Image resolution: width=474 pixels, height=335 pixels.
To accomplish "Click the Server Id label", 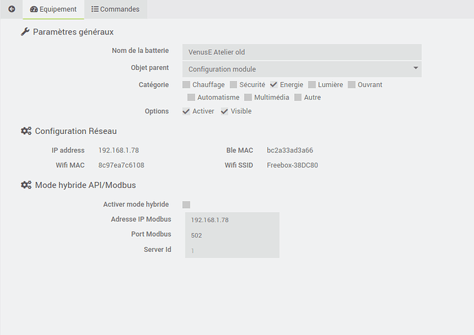I will pos(157,249).
